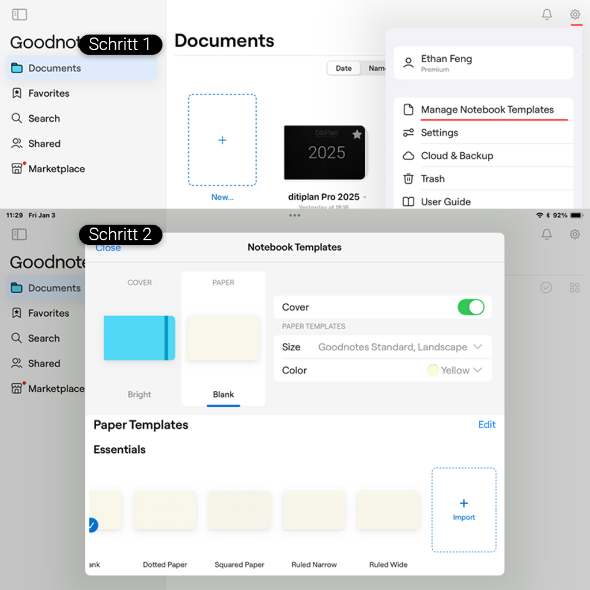Click the yellow color swatch

pos(433,370)
